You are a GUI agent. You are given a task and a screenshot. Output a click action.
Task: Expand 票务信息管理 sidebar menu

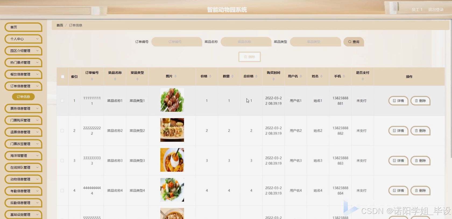pyautogui.click(x=23, y=109)
